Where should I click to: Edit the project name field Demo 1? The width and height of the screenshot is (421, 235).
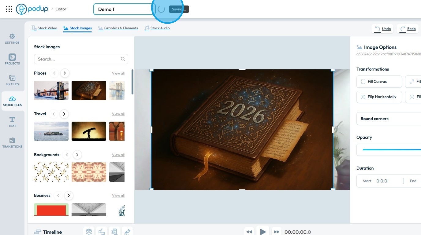pyautogui.click(x=125, y=9)
